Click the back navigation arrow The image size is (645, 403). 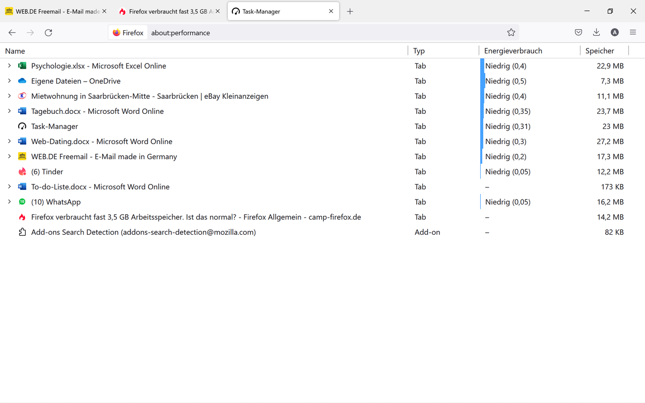[12, 33]
